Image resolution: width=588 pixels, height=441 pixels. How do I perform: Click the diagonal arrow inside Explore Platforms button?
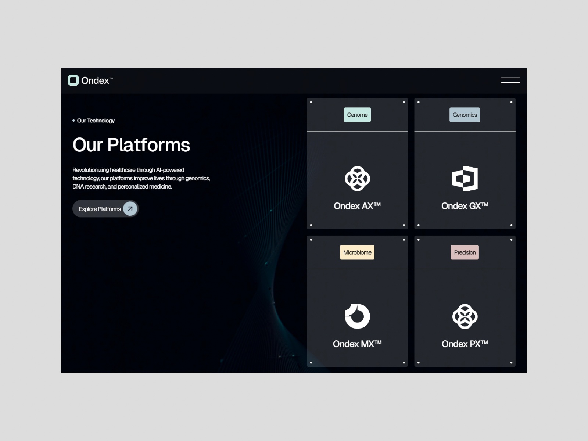[129, 208]
